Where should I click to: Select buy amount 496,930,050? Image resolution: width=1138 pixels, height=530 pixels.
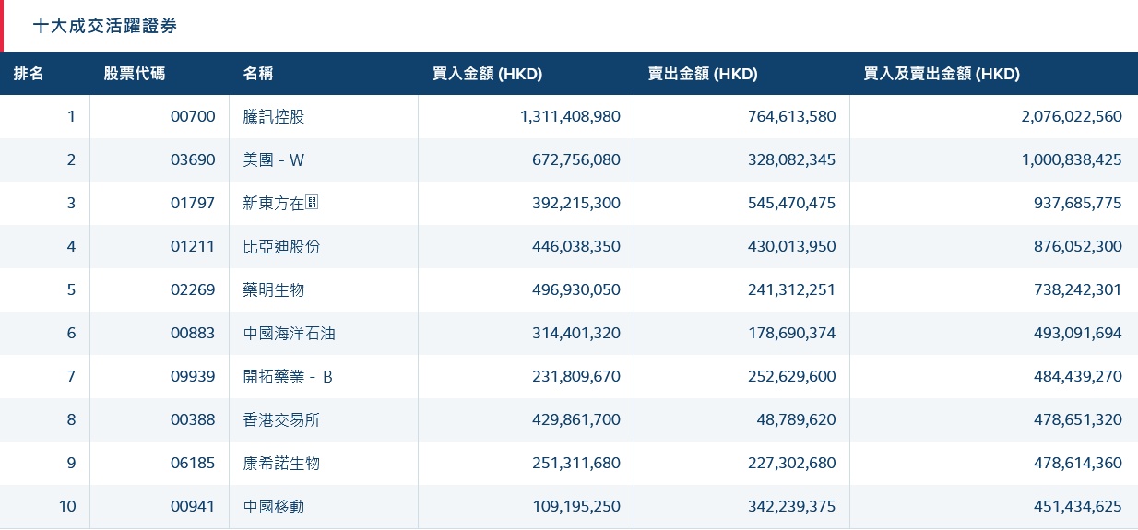click(576, 289)
